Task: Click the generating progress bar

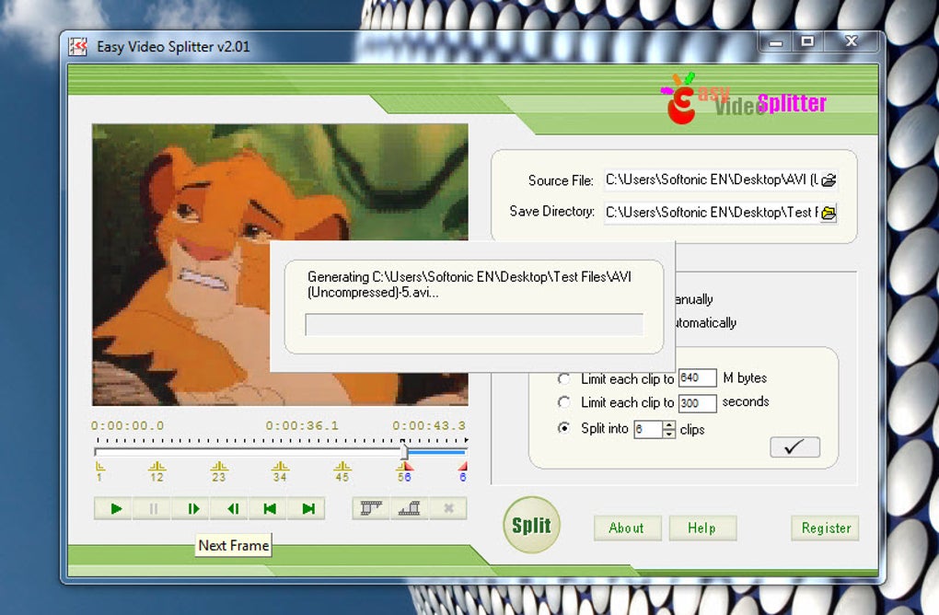Action: click(x=474, y=325)
